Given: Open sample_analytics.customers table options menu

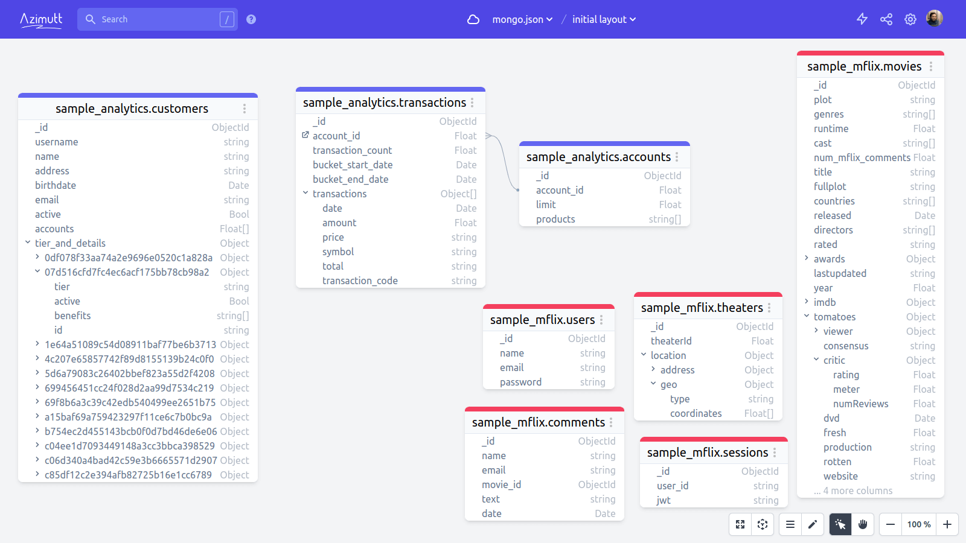Looking at the screenshot, I should point(245,109).
